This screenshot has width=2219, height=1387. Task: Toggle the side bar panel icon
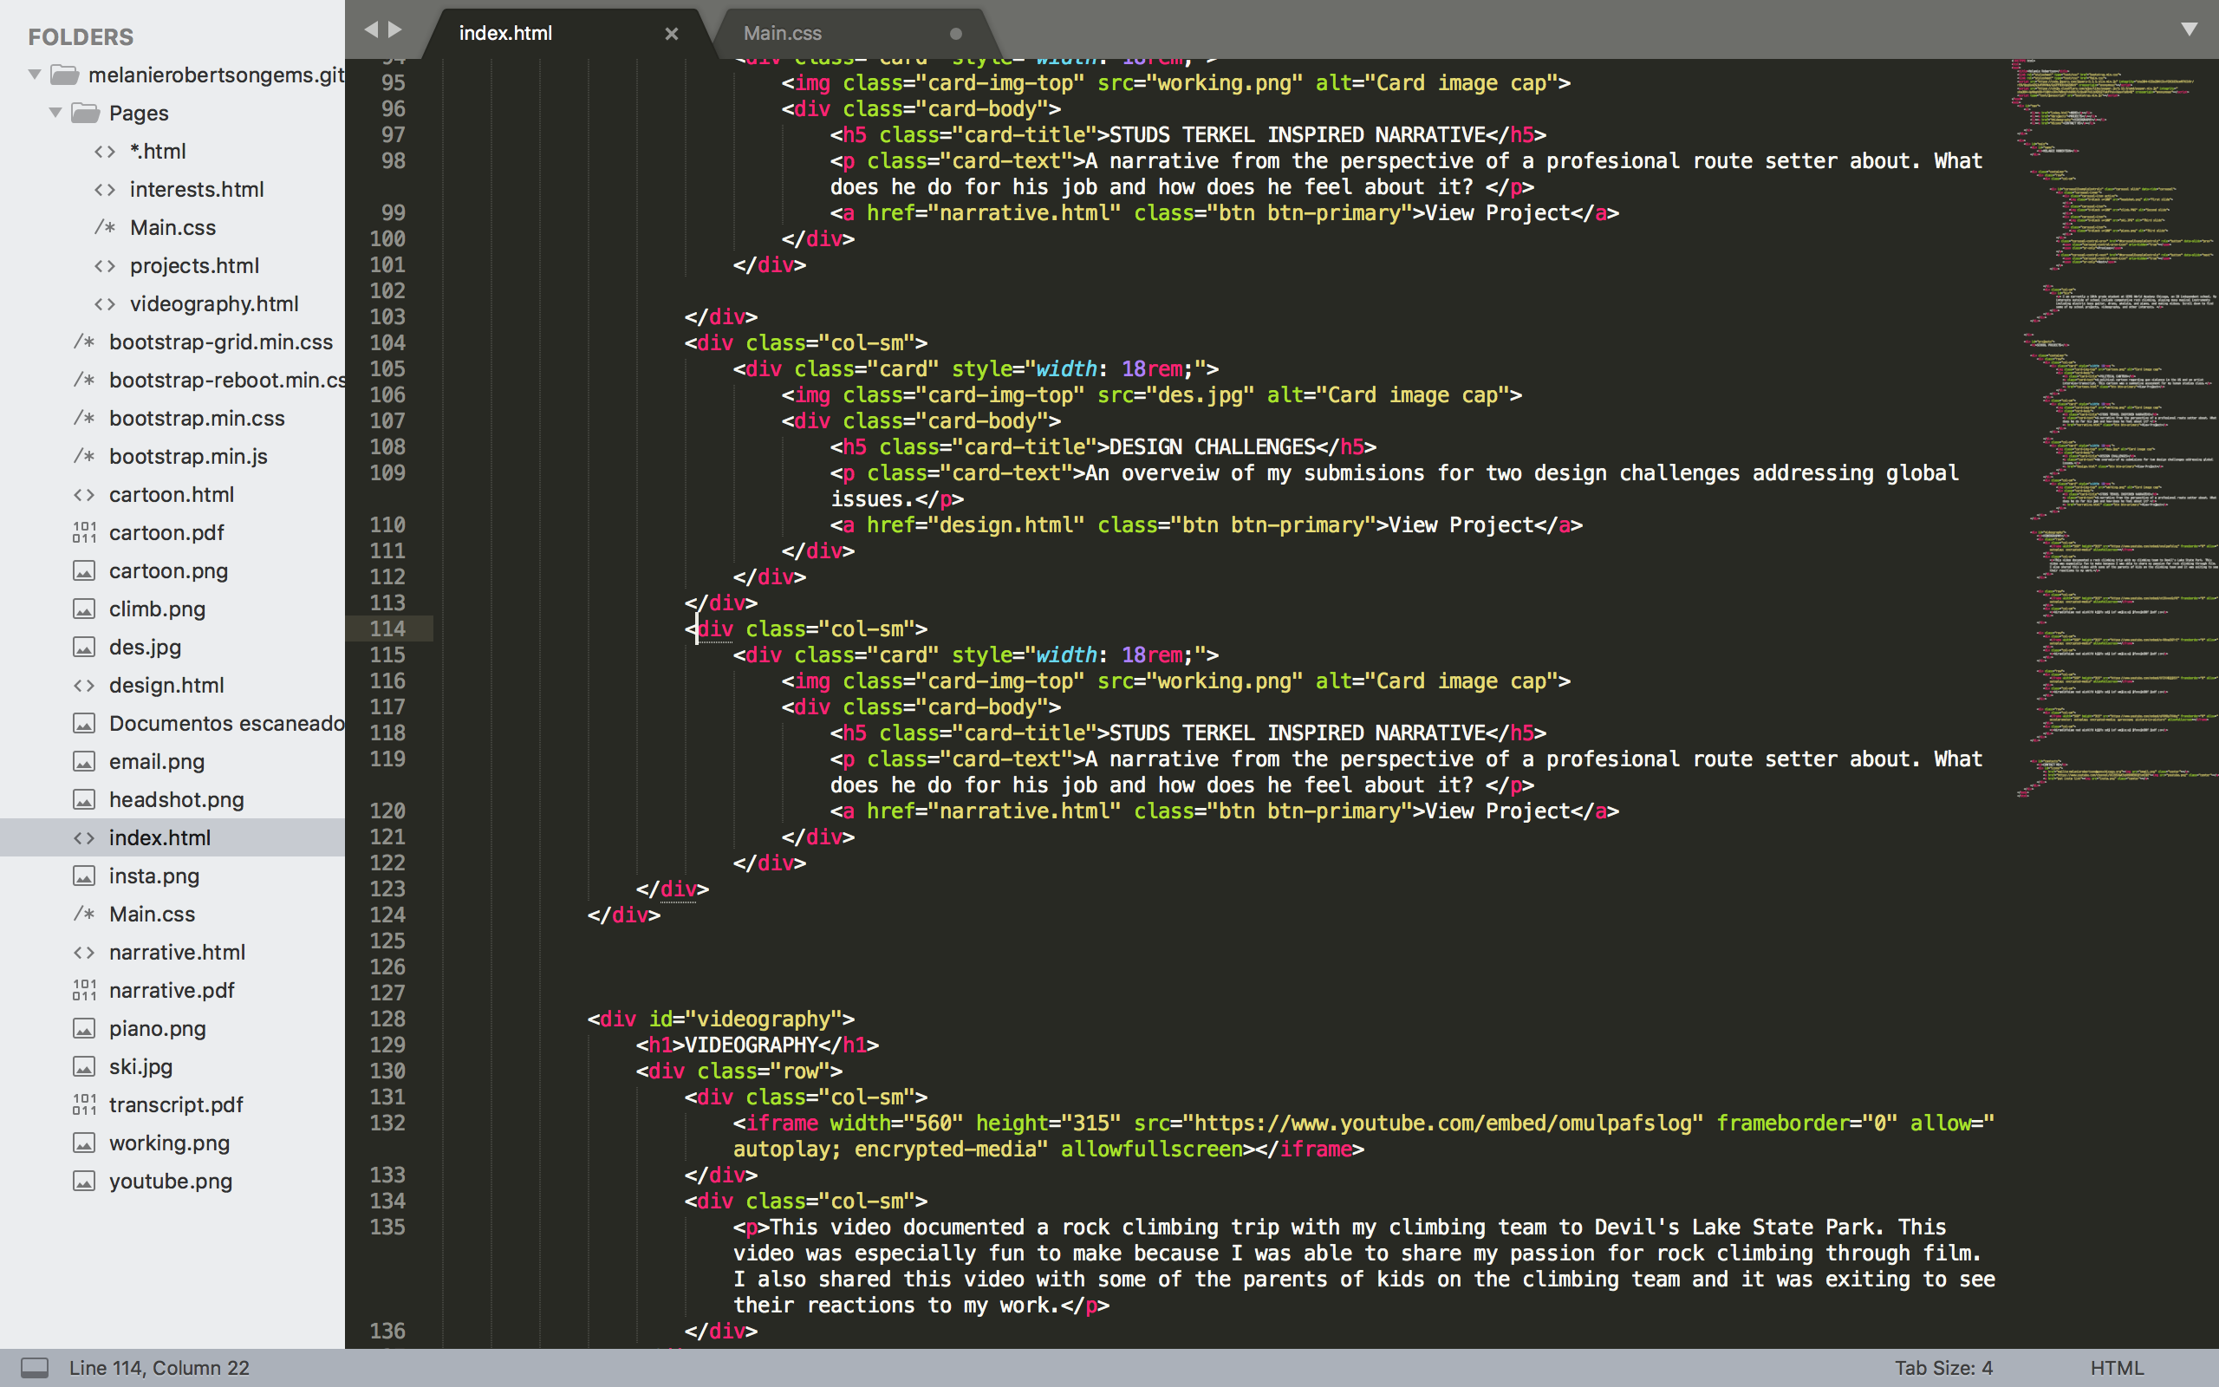35,1368
